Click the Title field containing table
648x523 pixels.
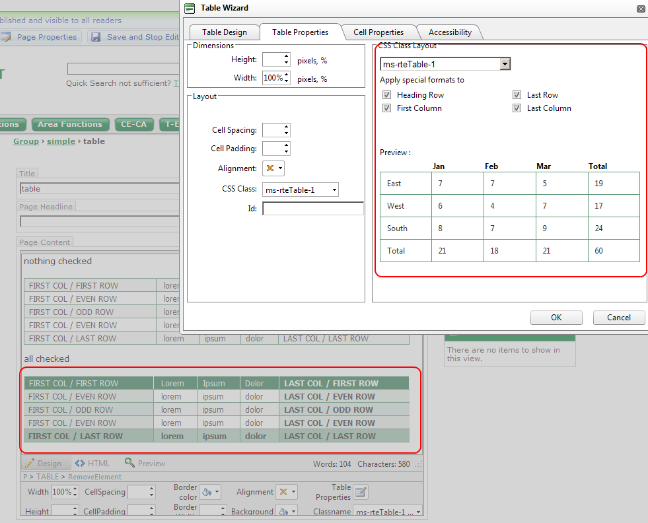click(x=100, y=189)
